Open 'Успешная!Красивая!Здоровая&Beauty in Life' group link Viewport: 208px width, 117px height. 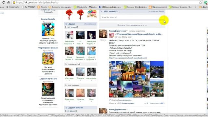point(140,34)
